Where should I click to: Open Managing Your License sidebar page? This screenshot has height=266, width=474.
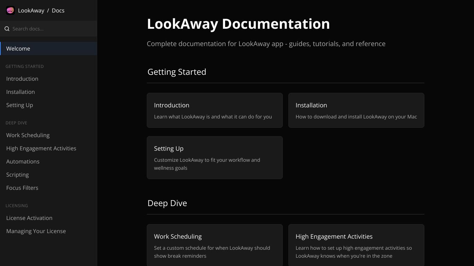(x=49, y=231)
